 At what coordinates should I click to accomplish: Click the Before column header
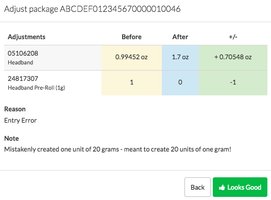coord(131,37)
